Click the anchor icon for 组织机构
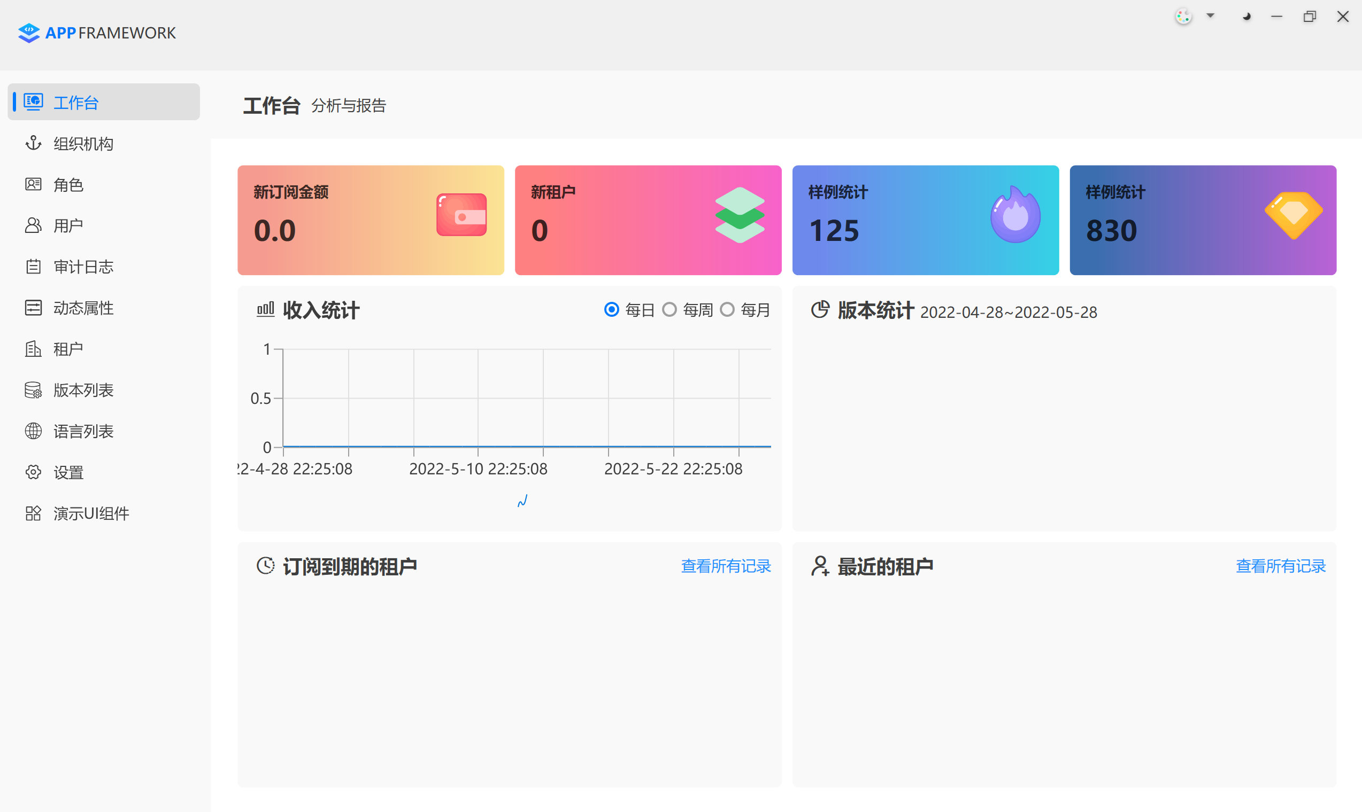Screen dimensions: 1362x812 click(33, 143)
